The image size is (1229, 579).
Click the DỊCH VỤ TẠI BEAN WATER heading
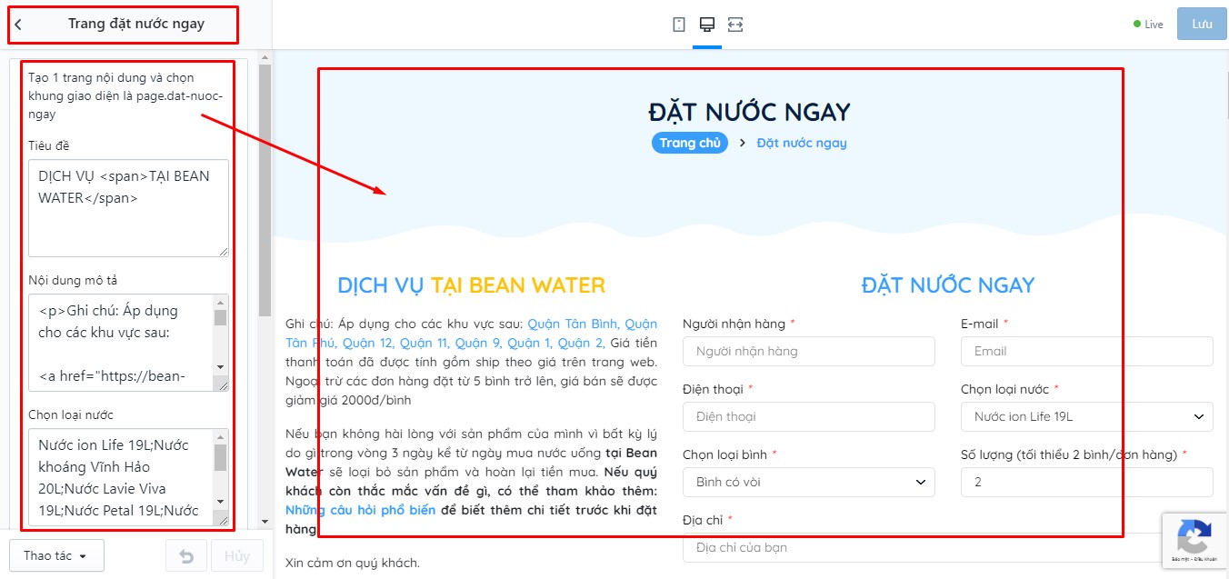(x=471, y=285)
